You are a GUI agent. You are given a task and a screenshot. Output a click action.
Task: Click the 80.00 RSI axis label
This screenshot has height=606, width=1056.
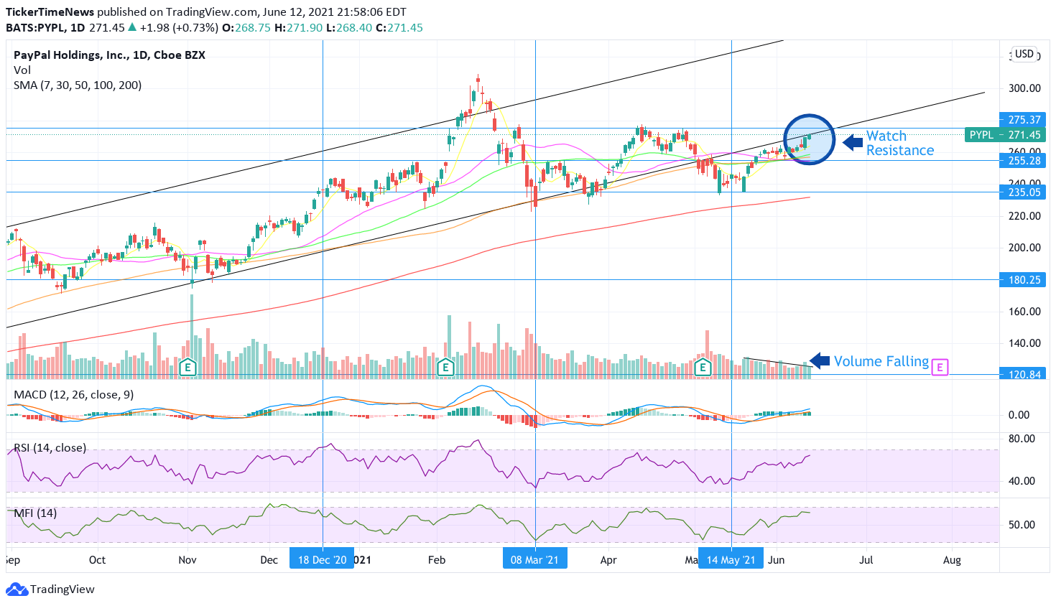coord(1022,439)
